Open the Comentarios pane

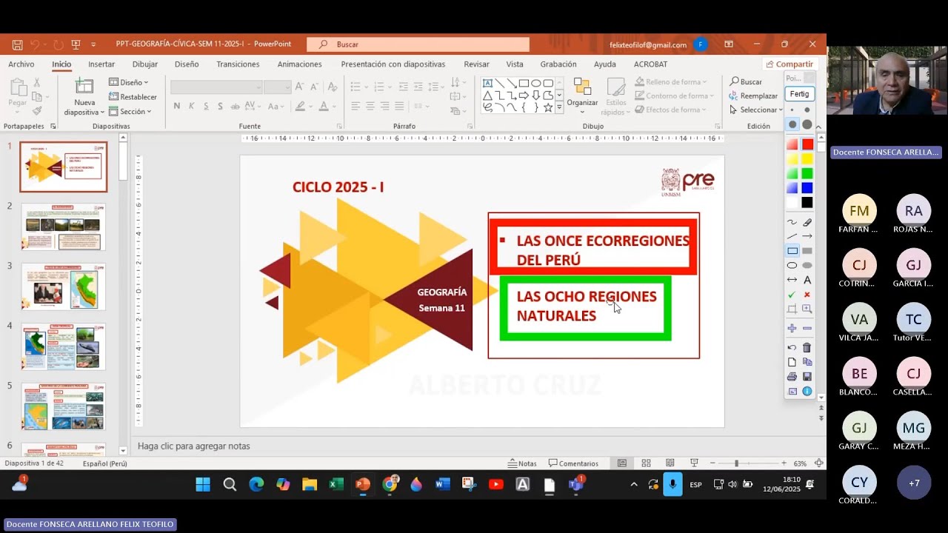click(573, 463)
